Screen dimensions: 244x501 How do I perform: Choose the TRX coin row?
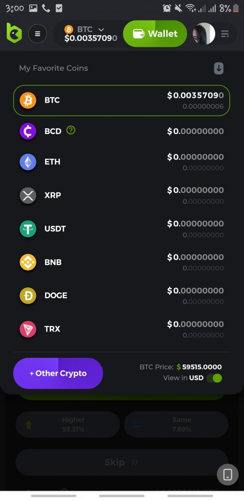[x=122, y=329]
